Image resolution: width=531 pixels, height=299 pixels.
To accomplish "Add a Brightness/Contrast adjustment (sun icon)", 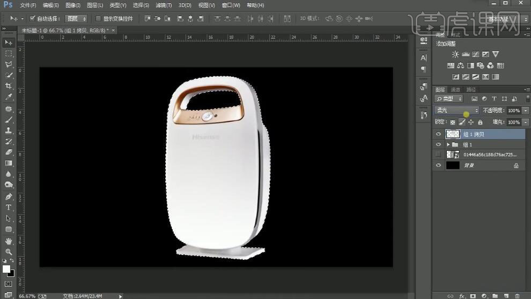I will 455,54.
